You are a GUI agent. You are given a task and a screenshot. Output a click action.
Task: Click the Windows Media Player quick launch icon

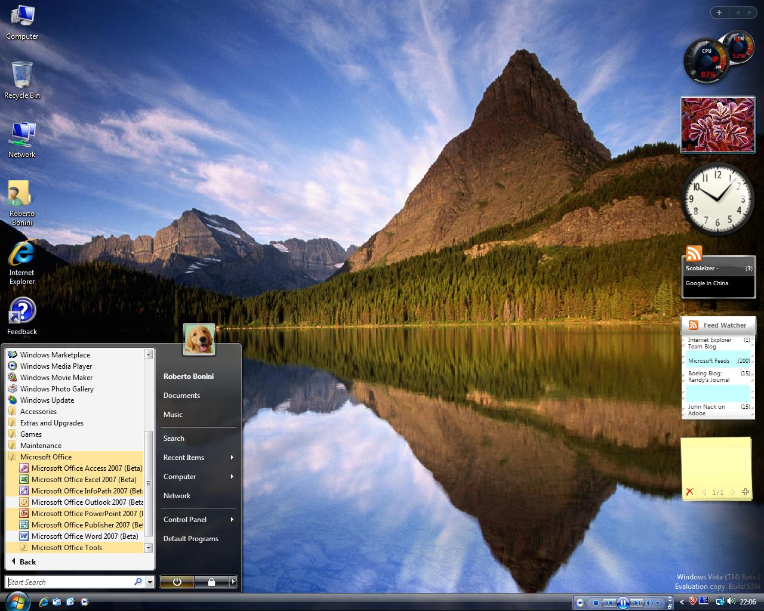tap(84, 602)
